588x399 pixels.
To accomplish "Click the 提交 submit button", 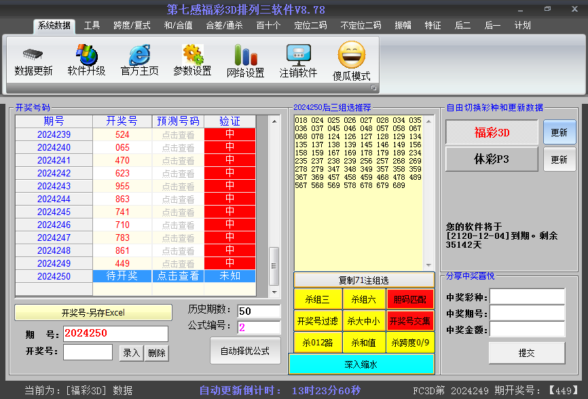I will point(526,353).
